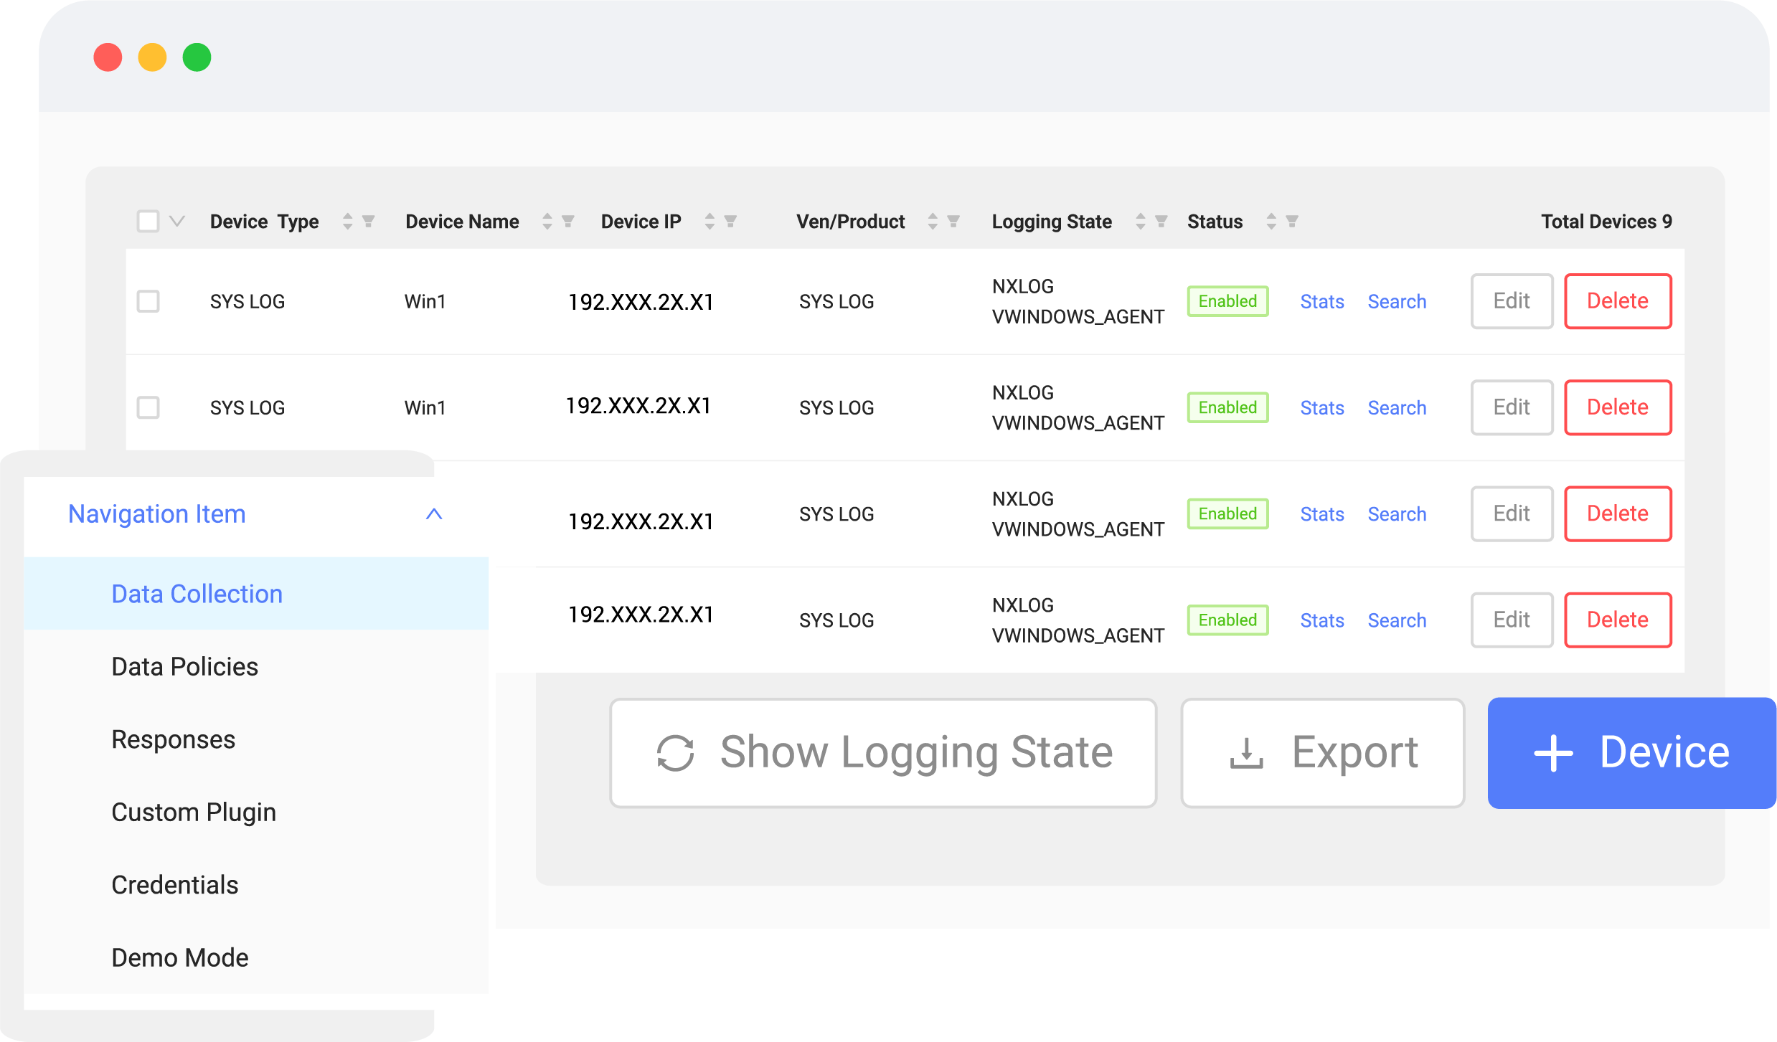Open Stats for the second device row

pyautogui.click(x=1321, y=407)
